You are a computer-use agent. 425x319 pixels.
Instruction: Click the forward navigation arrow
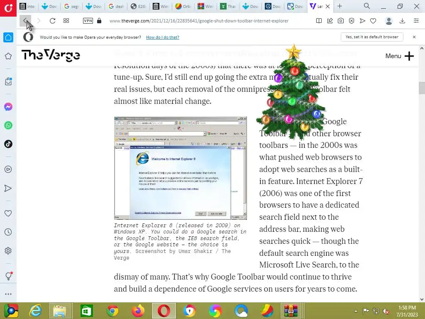pos(39,21)
